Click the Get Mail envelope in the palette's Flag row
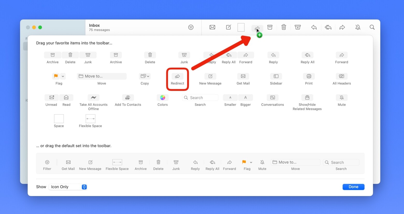404x214 pixels. coord(243,76)
